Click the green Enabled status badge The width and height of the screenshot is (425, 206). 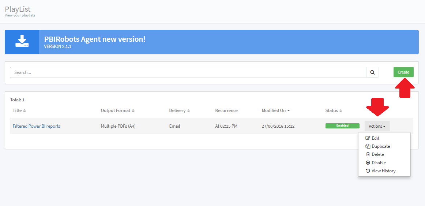click(342, 126)
